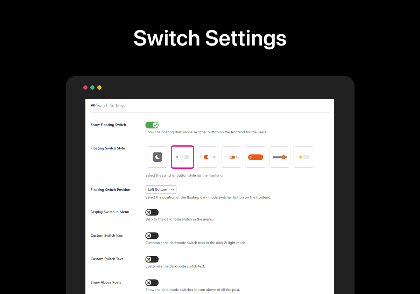Click the Switch Settings section title
This screenshot has height=294, width=420.
click(111, 106)
